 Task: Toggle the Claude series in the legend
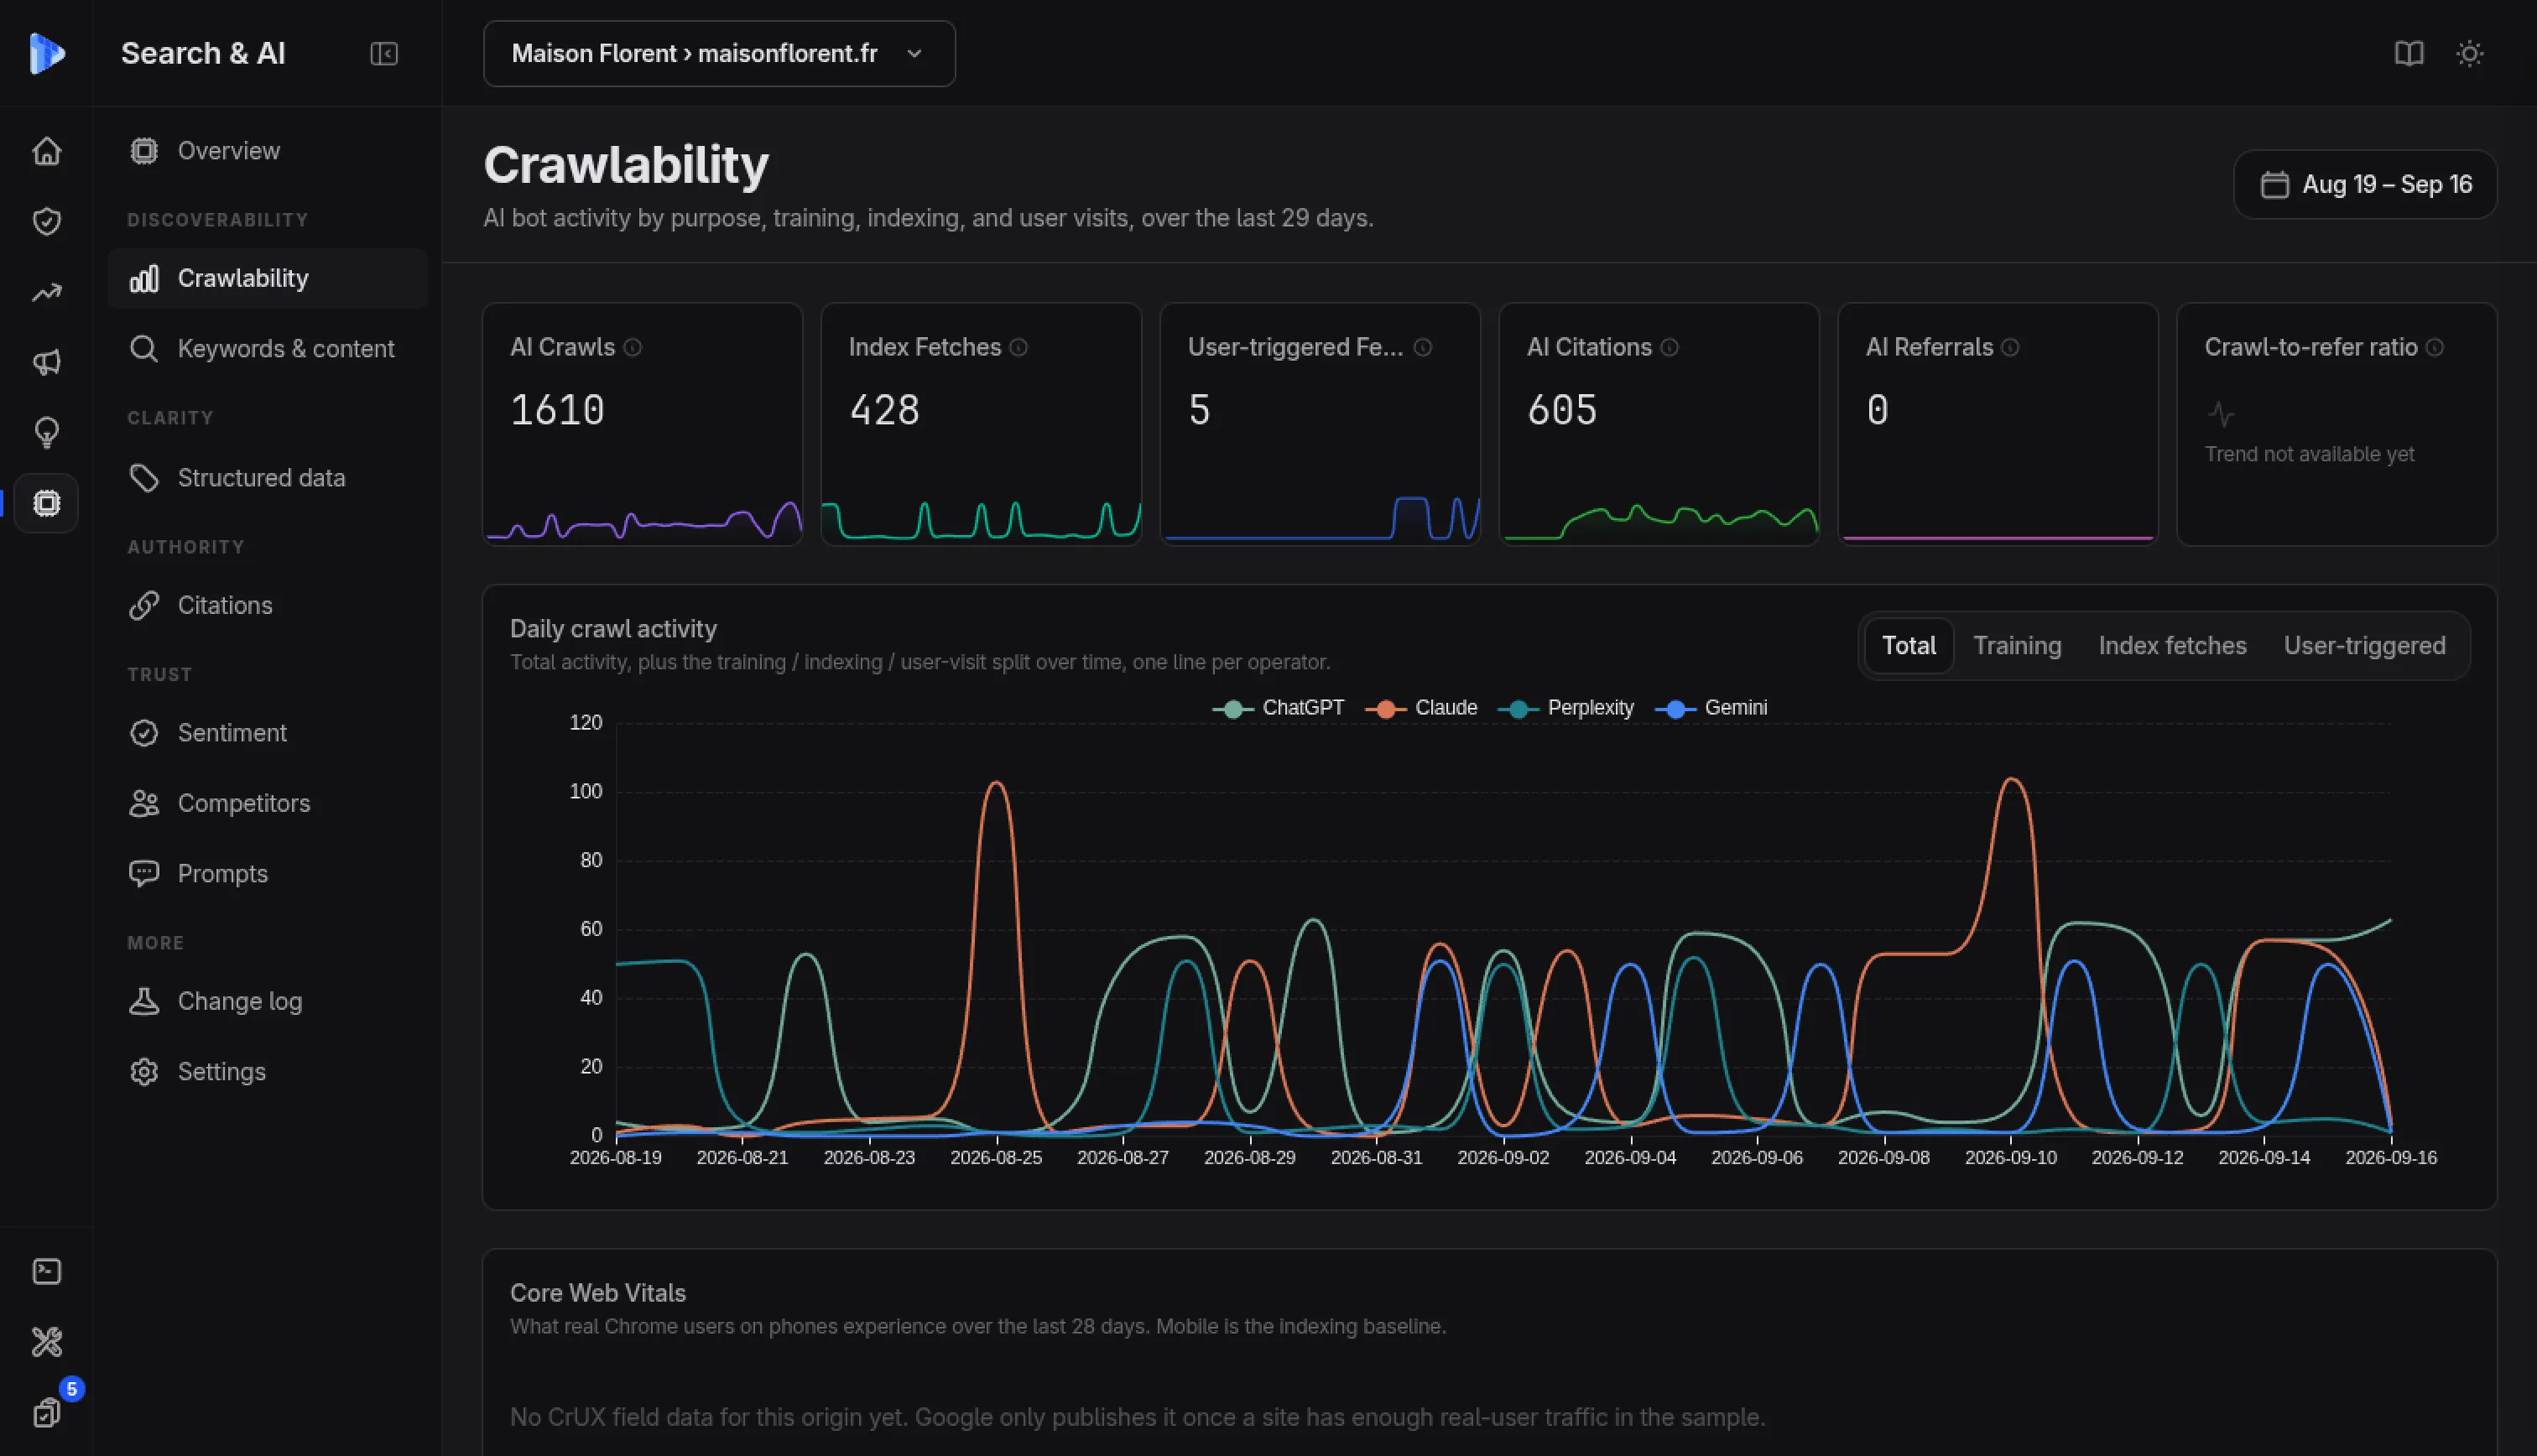[x=1421, y=708]
